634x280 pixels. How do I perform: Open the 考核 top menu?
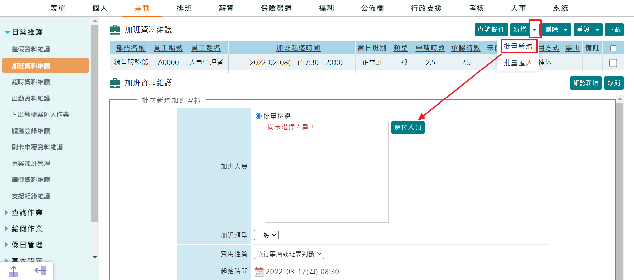476,8
